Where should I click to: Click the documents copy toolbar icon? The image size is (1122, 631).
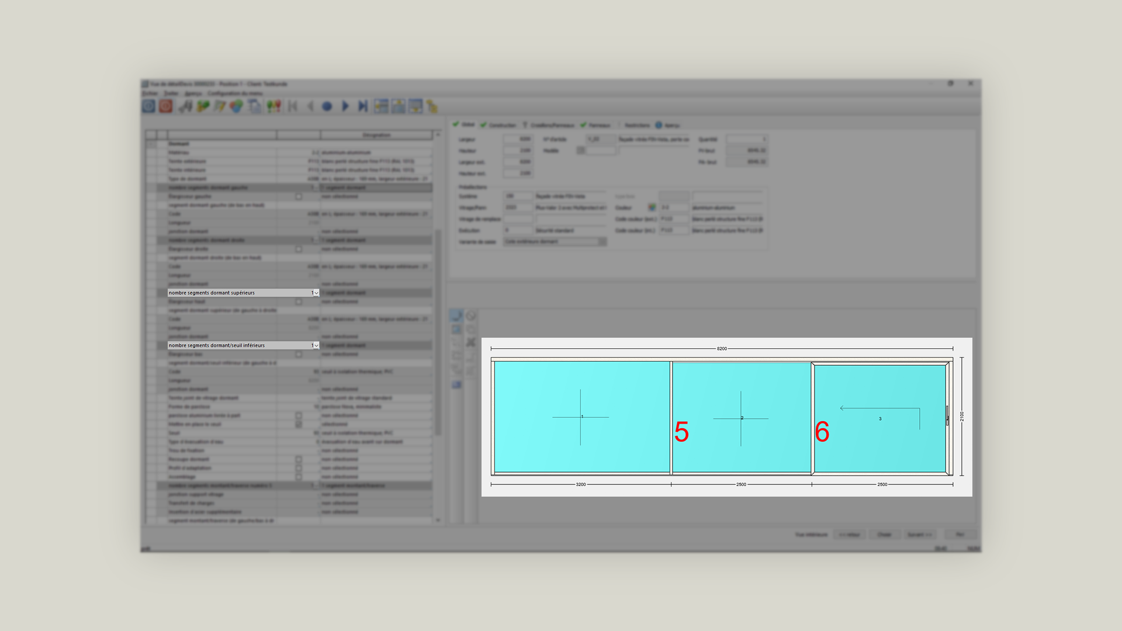click(254, 106)
